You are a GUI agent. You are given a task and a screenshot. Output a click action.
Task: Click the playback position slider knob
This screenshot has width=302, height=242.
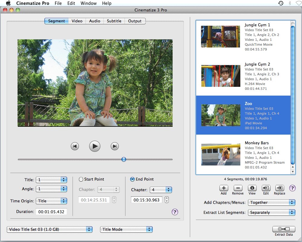click(x=124, y=159)
